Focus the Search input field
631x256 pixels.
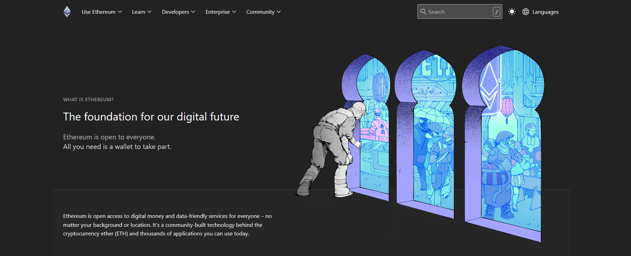[x=460, y=12]
